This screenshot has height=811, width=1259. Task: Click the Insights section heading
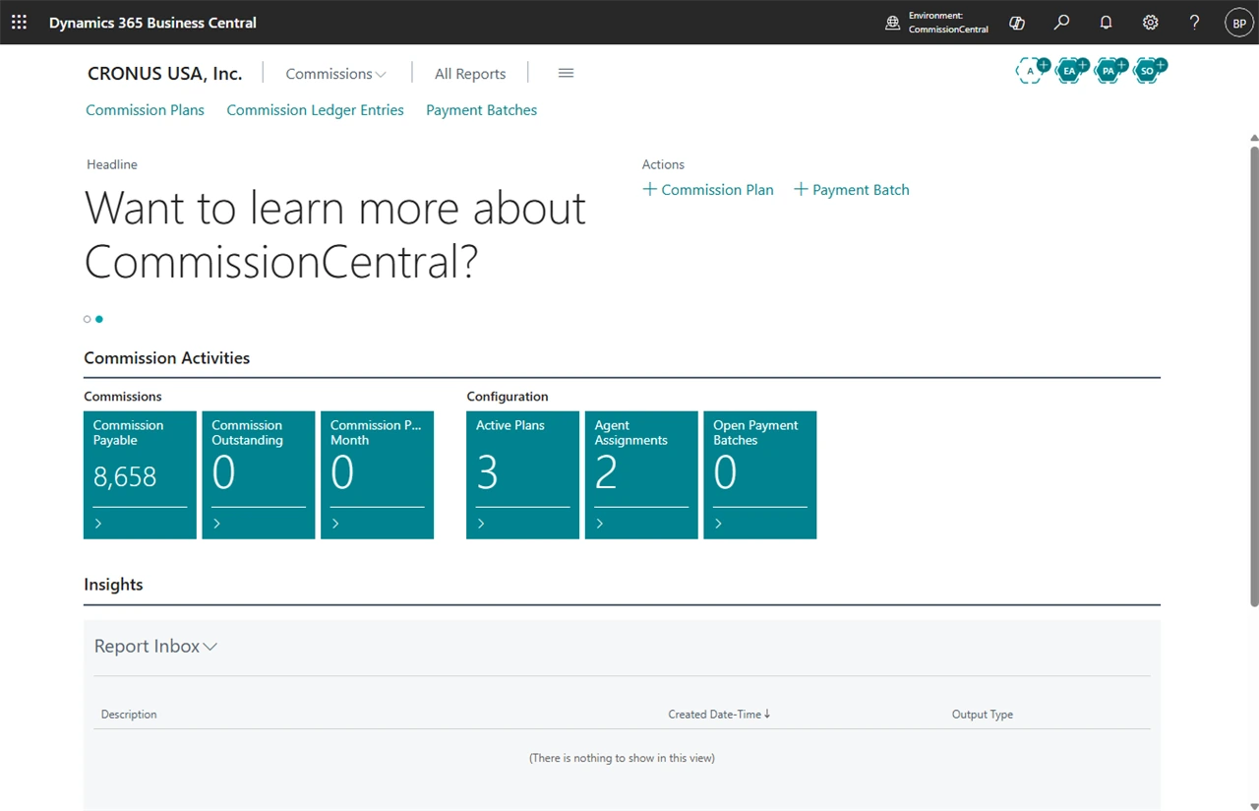point(113,585)
